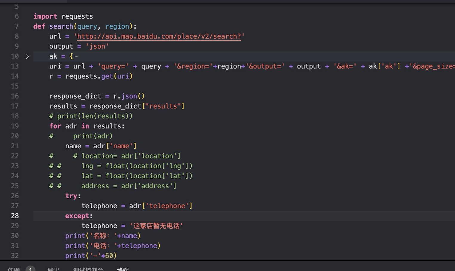455x271 pixels.
Task: Open the api.map.baidu.com URL link
Action: tap(159, 36)
